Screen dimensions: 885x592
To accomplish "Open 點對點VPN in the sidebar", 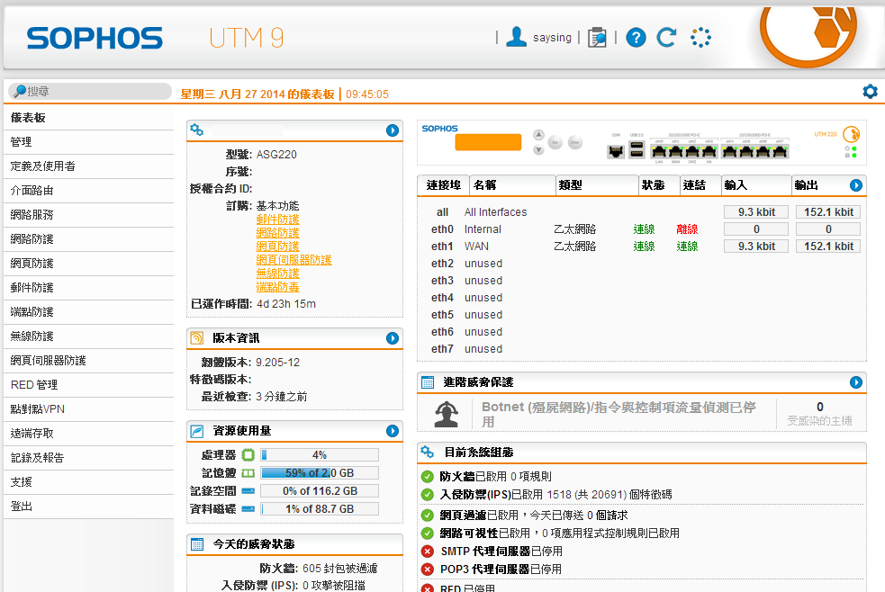I will pos(88,408).
